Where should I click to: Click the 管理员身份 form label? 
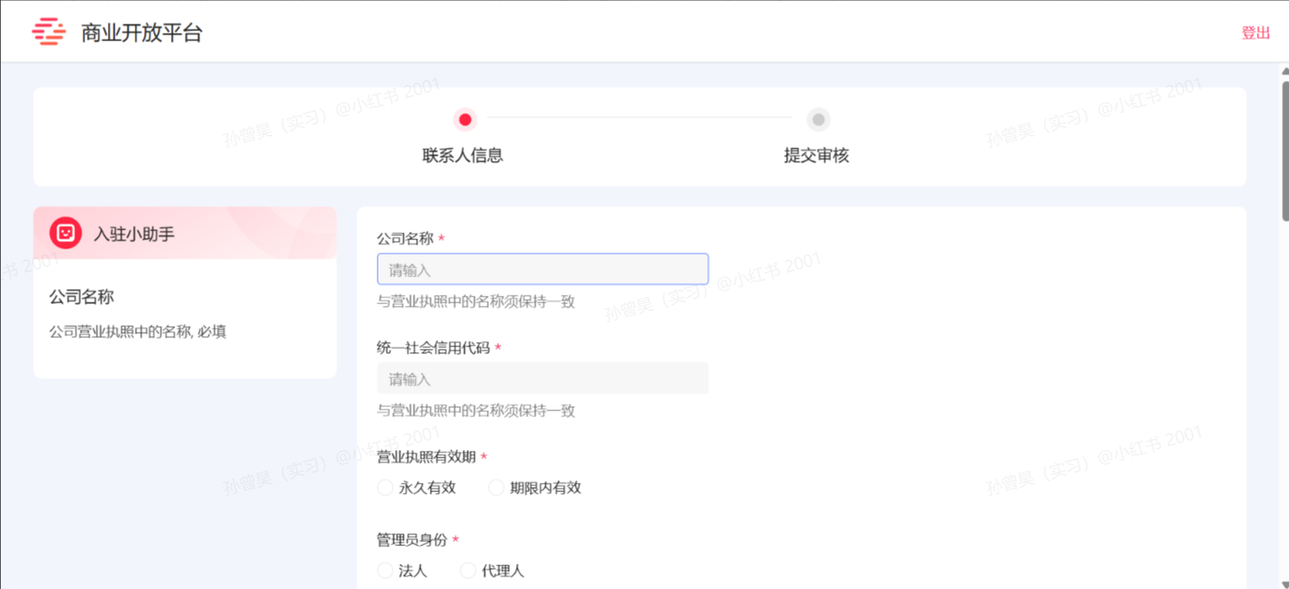click(412, 539)
